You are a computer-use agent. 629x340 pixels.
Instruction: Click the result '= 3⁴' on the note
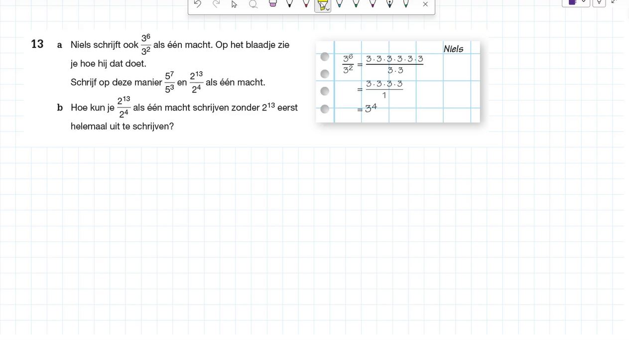[x=367, y=108]
